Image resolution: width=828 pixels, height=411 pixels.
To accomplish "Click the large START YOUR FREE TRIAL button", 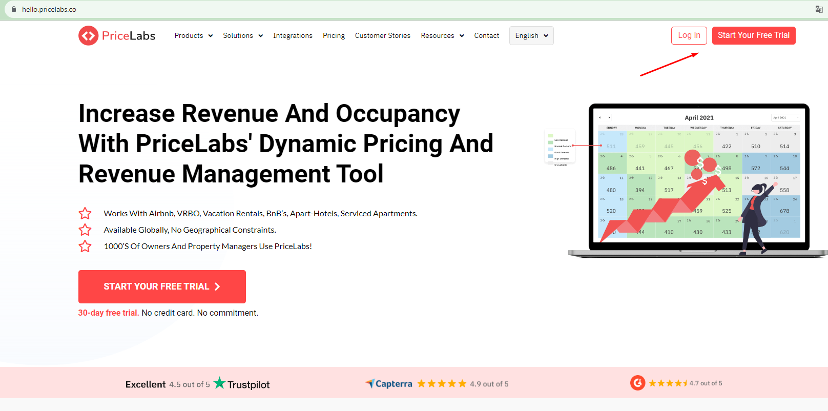I will pos(162,286).
